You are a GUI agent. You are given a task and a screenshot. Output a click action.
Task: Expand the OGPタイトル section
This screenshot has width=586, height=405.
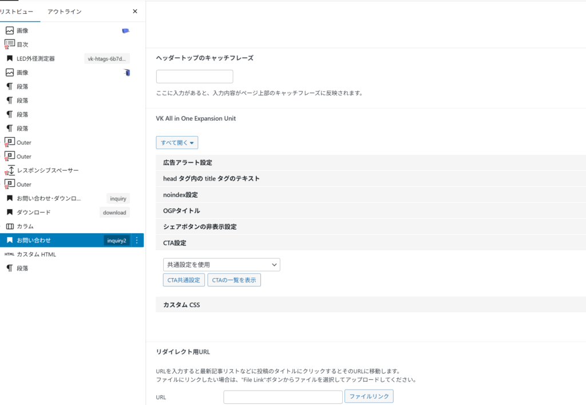tap(371, 211)
